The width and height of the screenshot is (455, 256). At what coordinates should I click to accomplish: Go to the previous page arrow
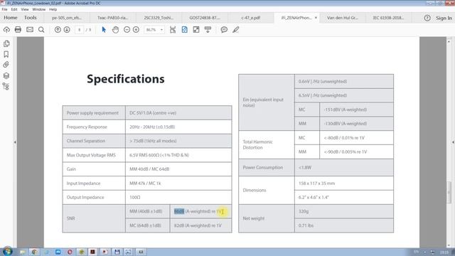pos(58,30)
